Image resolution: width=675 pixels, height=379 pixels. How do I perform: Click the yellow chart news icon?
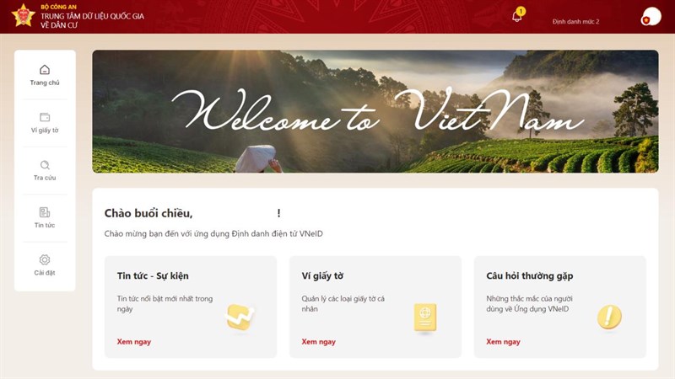240,318
